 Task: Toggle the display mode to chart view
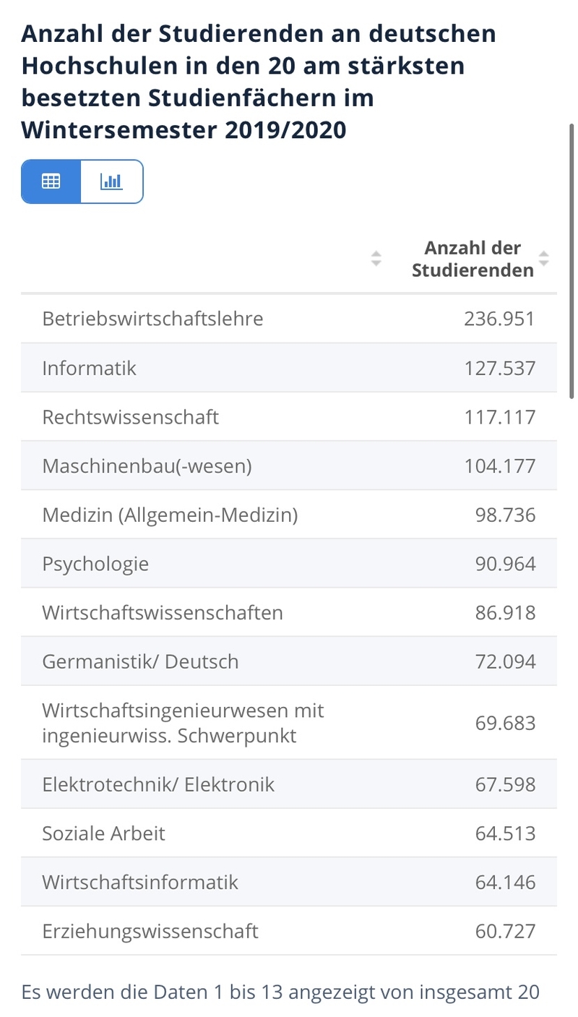tap(112, 181)
